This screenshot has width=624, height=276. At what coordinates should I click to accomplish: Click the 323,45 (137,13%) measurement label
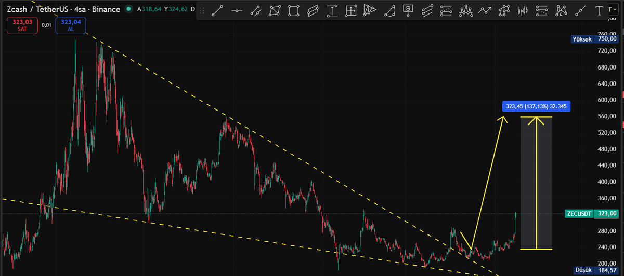tap(537, 106)
